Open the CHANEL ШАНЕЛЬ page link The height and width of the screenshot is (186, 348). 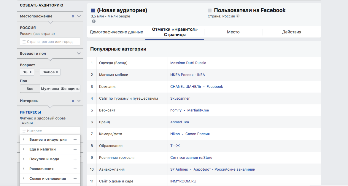185,86
